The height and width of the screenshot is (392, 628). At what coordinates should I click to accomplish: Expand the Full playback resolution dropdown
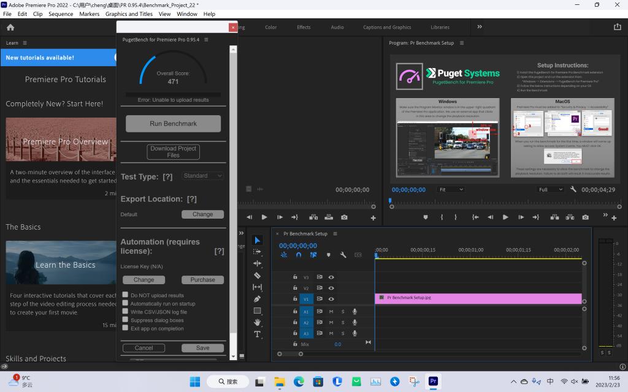[x=550, y=190]
